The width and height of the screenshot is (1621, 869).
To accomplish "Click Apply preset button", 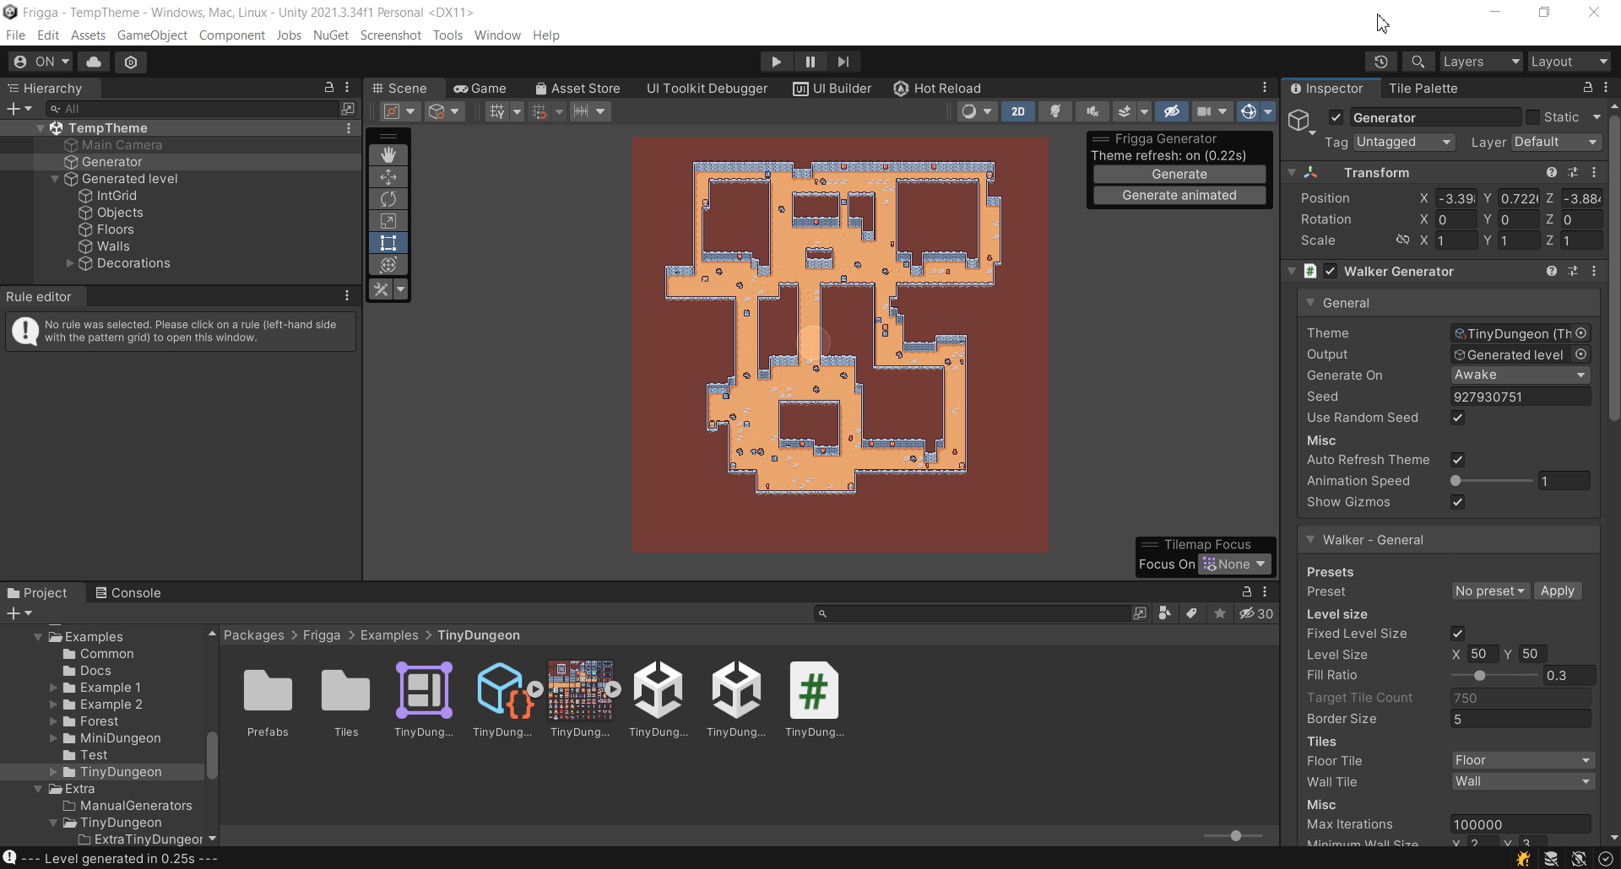I will pyautogui.click(x=1558, y=591).
